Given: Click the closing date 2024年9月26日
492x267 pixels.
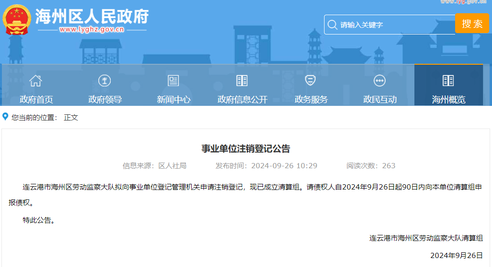Looking at the screenshot, I should [456, 255].
